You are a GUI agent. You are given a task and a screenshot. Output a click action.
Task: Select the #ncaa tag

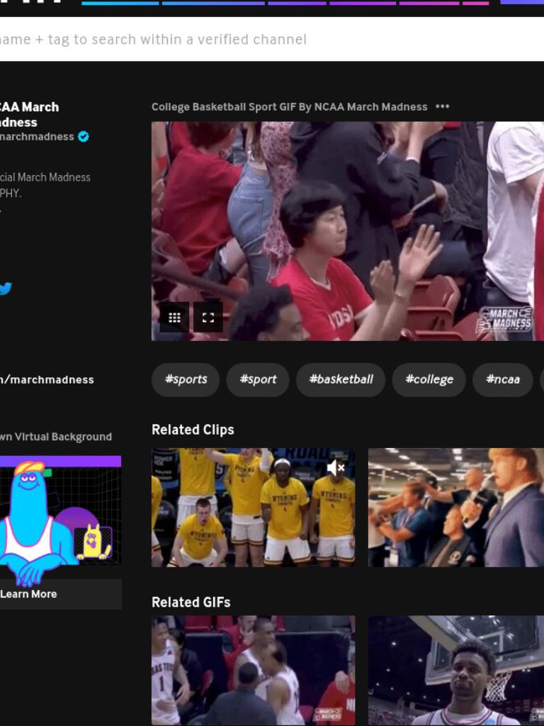(x=503, y=380)
